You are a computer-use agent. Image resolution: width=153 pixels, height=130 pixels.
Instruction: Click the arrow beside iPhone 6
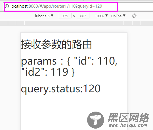pos(52,16)
